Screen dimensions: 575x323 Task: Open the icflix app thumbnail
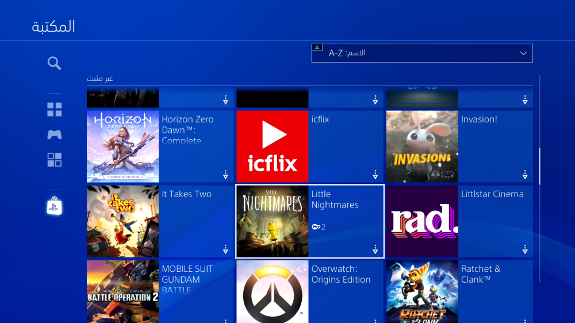[273, 147]
